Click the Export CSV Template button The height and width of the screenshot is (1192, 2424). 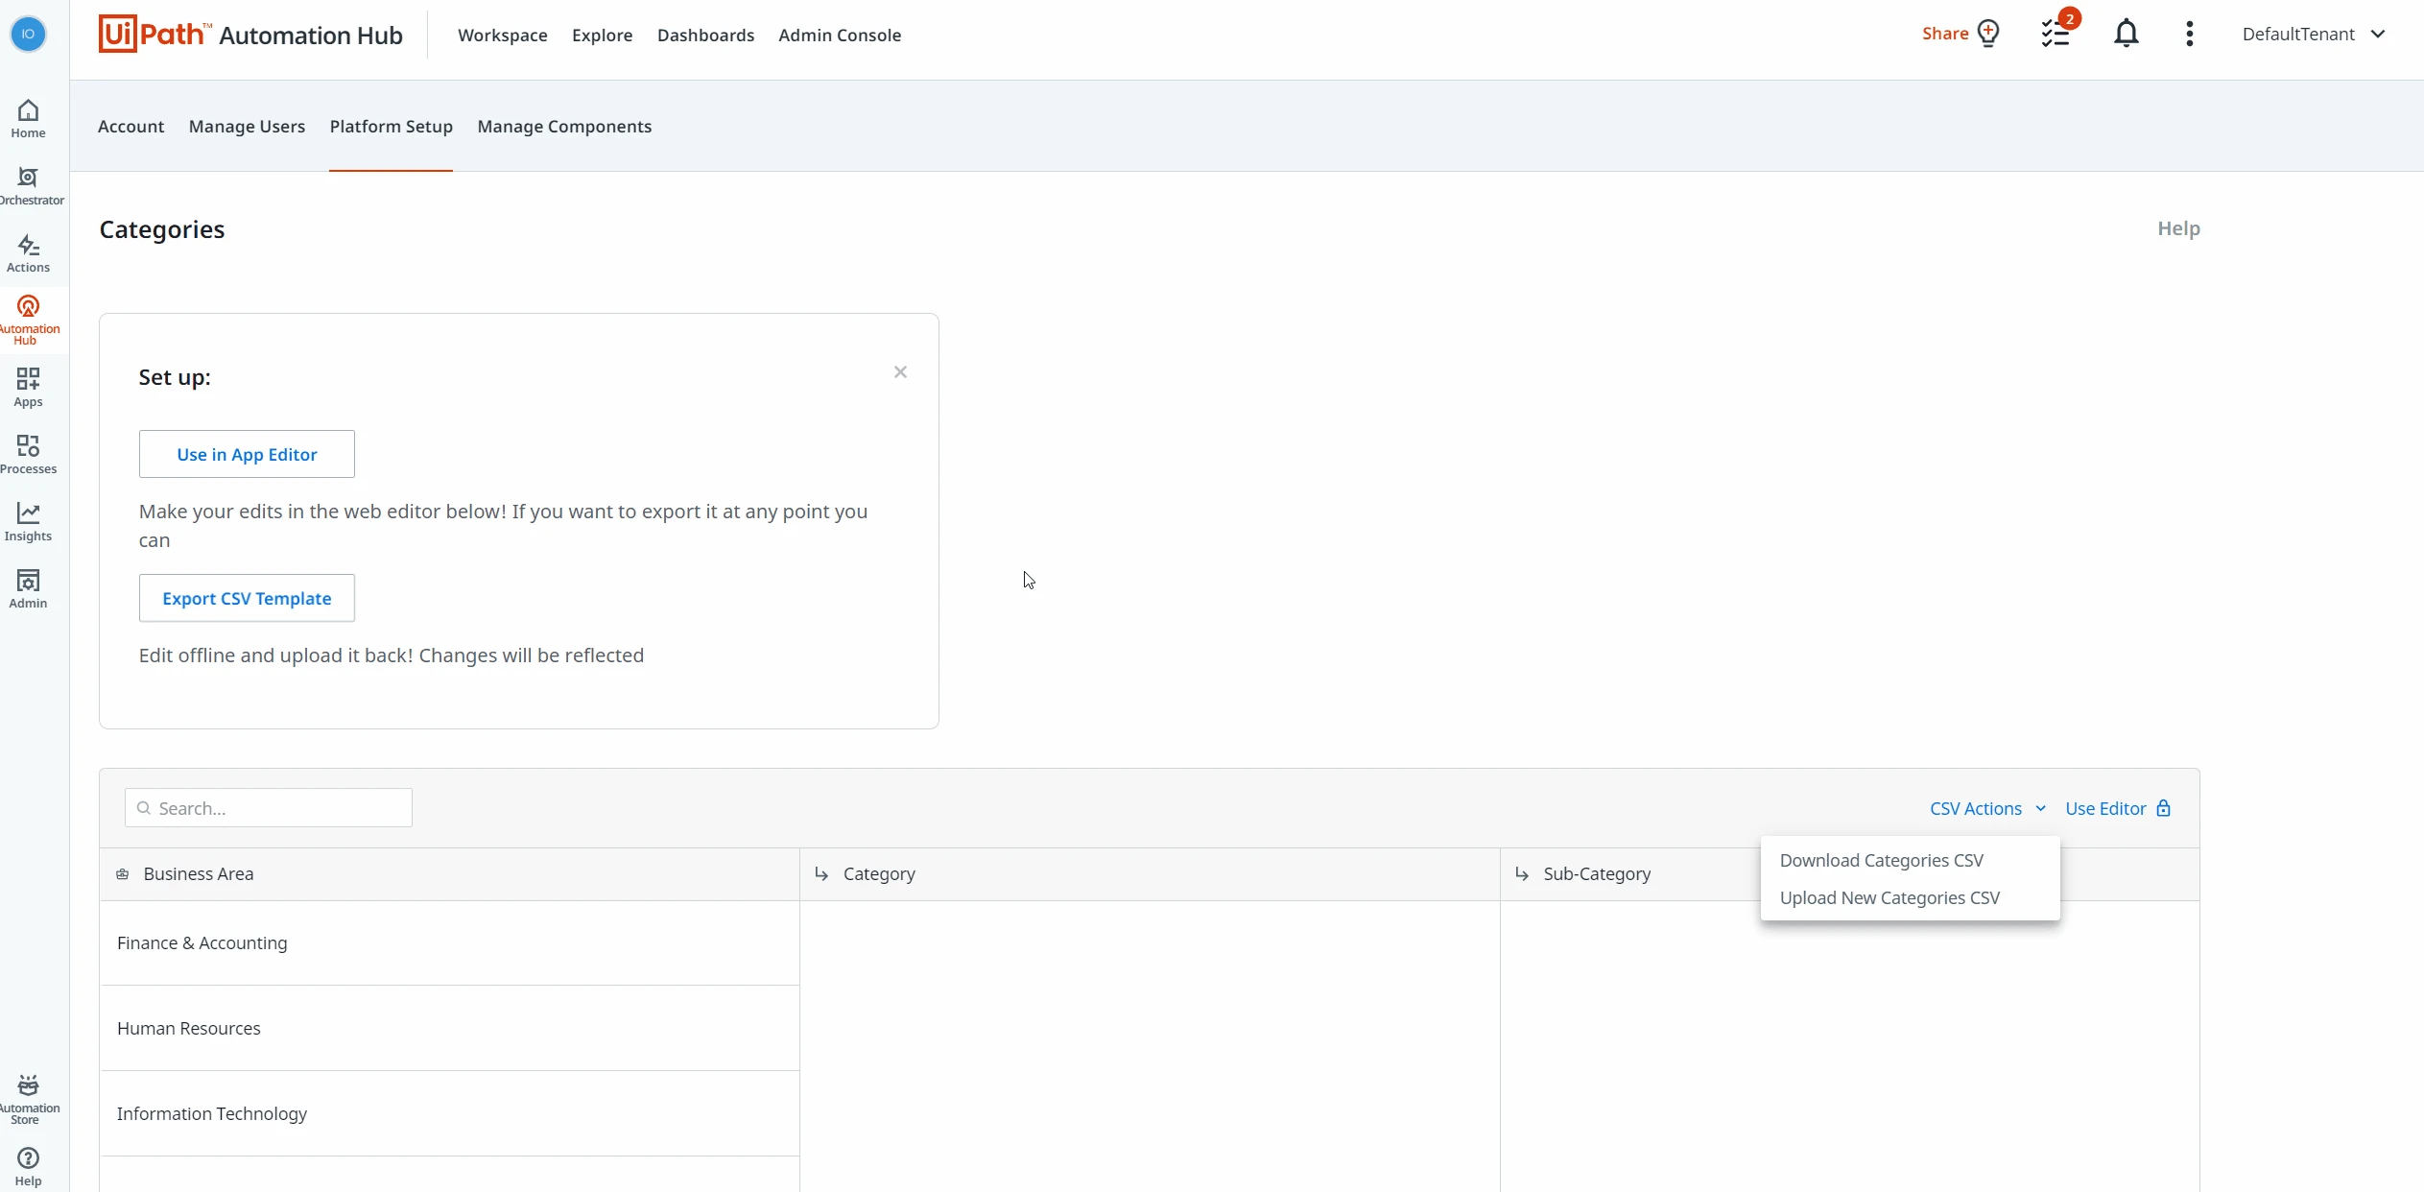(247, 598)
